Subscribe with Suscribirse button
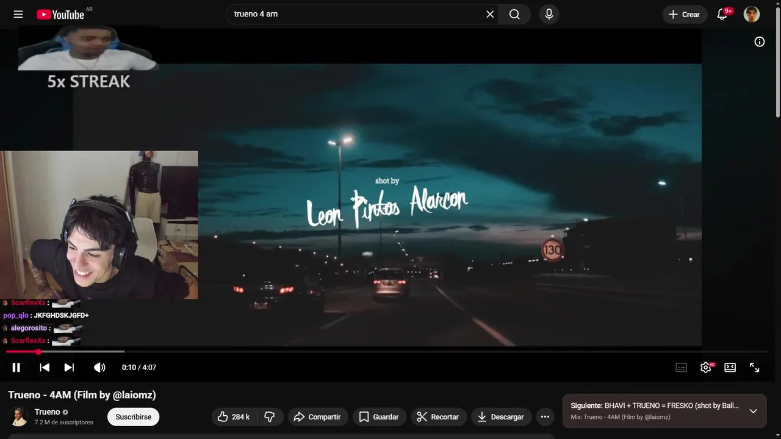Screen dimensions: 781x439 pyautogui.click(x=134, y=417)
